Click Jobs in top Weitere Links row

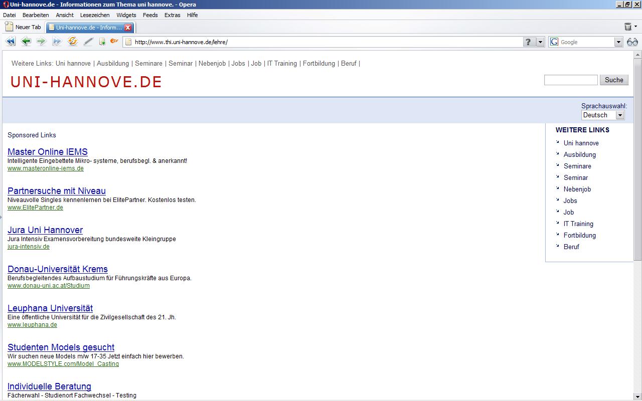[238, 64]
